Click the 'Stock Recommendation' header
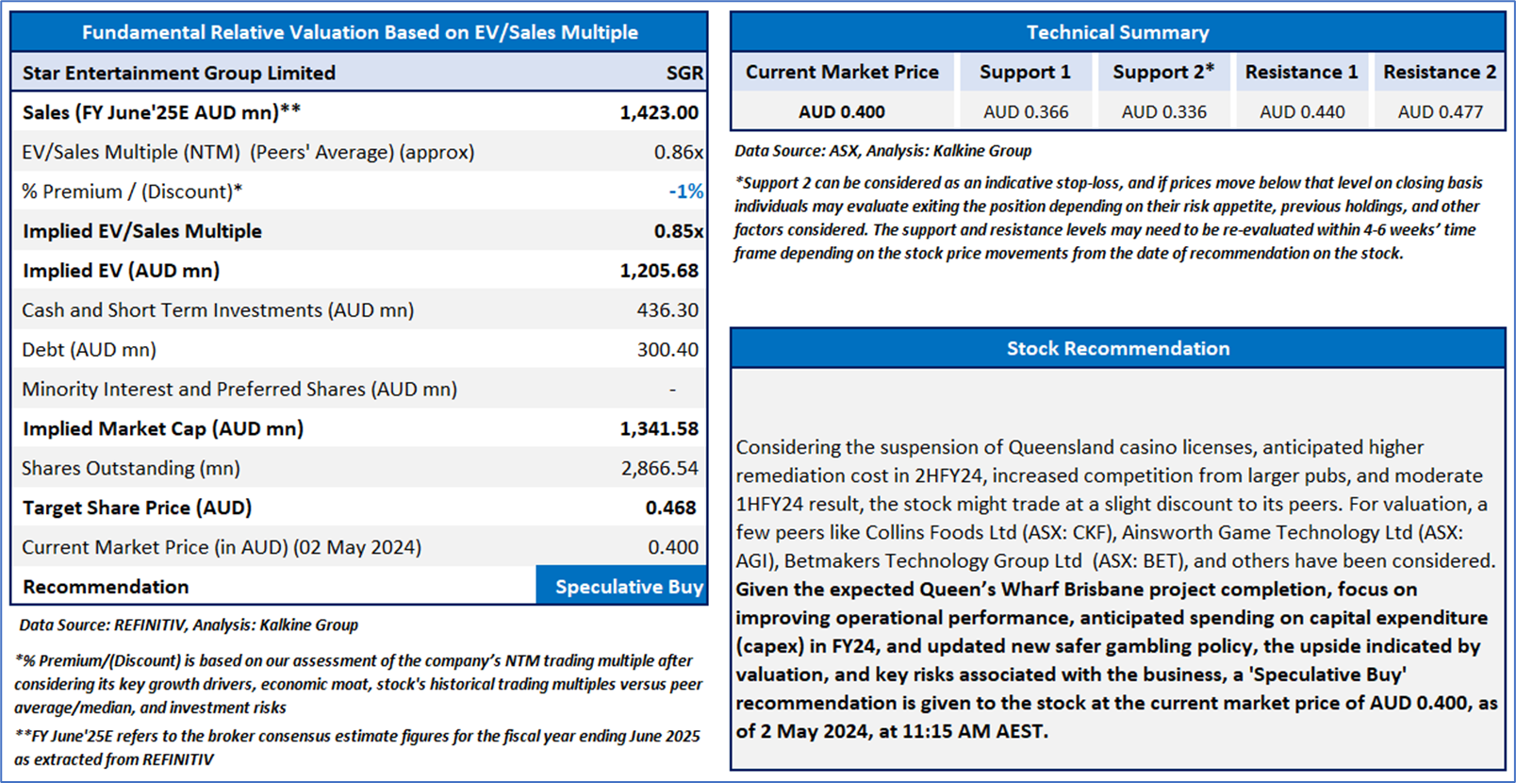The width and height of the screenshot is (1516, 783). 1118,348
